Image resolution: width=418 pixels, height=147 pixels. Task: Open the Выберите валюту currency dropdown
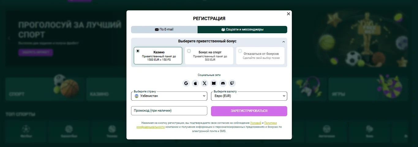click(249, 96)
